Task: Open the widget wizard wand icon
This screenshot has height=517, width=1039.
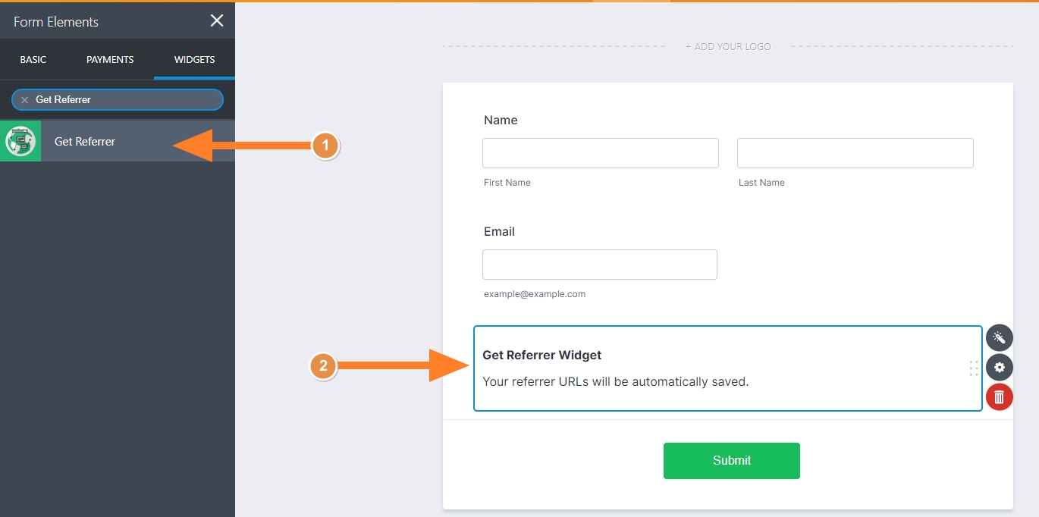Action: [x=999, y=337]
